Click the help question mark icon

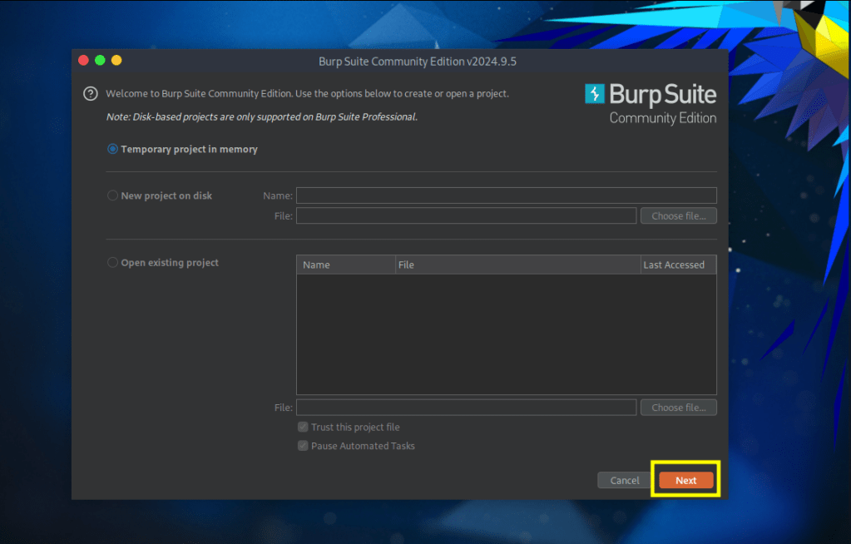point(91,94)
